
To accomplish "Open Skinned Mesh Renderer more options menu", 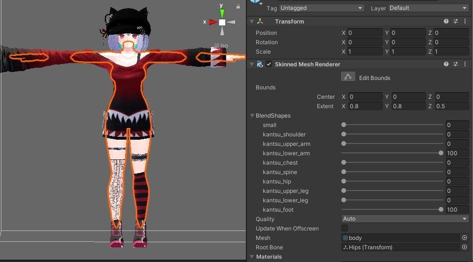I will pyautogui.click(x=465, y=64).
